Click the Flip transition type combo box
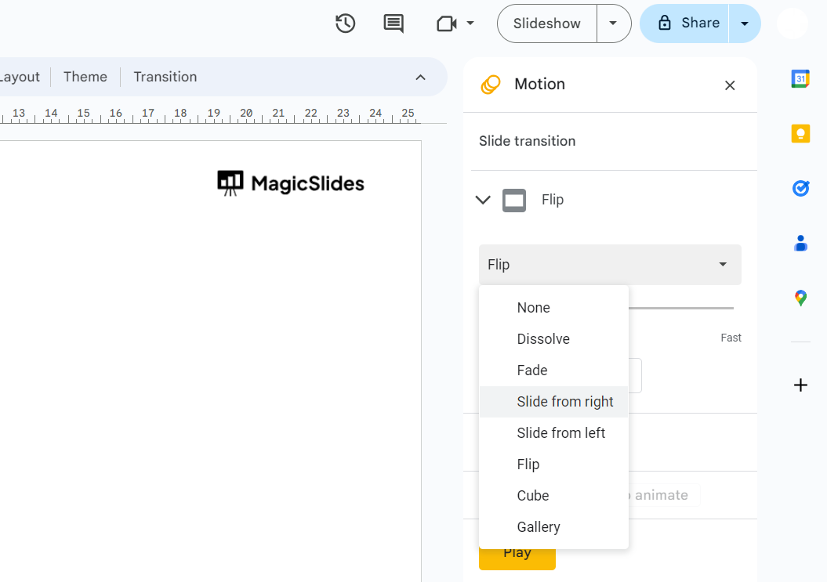Viewport: 827px width, 582px height. point(610,265)
